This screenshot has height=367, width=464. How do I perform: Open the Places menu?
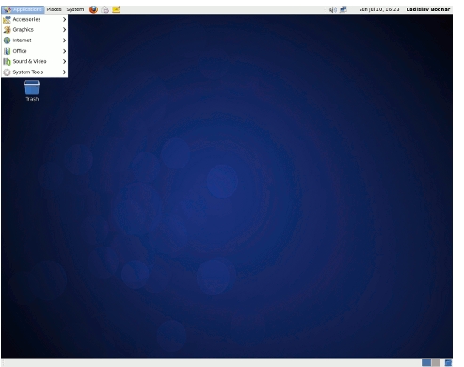[54, 9]
